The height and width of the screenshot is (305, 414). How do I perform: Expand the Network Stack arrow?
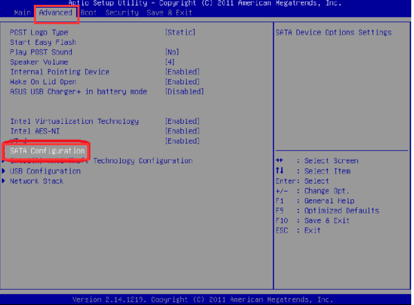[3, 181]
